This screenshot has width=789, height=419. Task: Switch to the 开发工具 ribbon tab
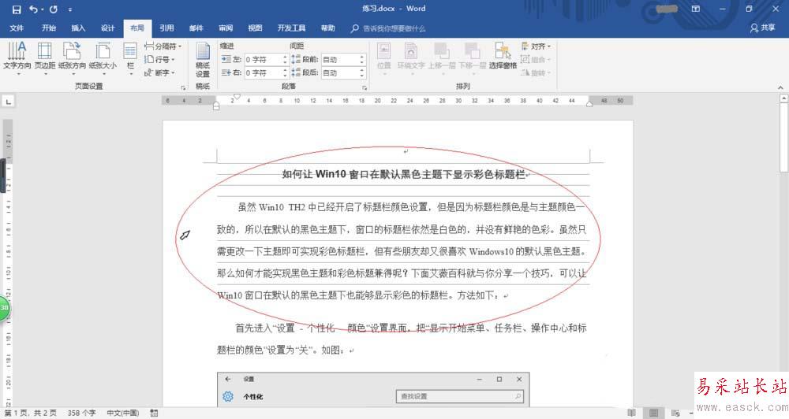click(x=291, y=28)
